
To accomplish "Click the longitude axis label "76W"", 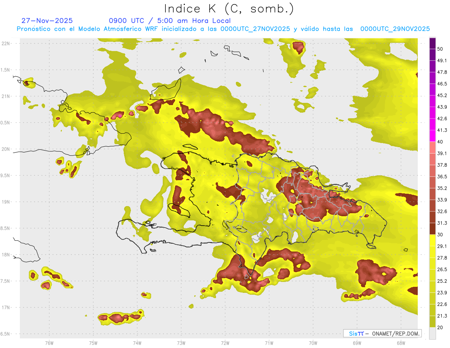I will pos(49,343).
